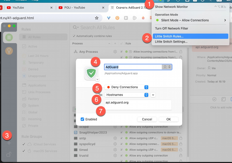This screenshot has height=163, width=232.
Task: Open Little Snitch Rules… menu item
Action: 191,36
